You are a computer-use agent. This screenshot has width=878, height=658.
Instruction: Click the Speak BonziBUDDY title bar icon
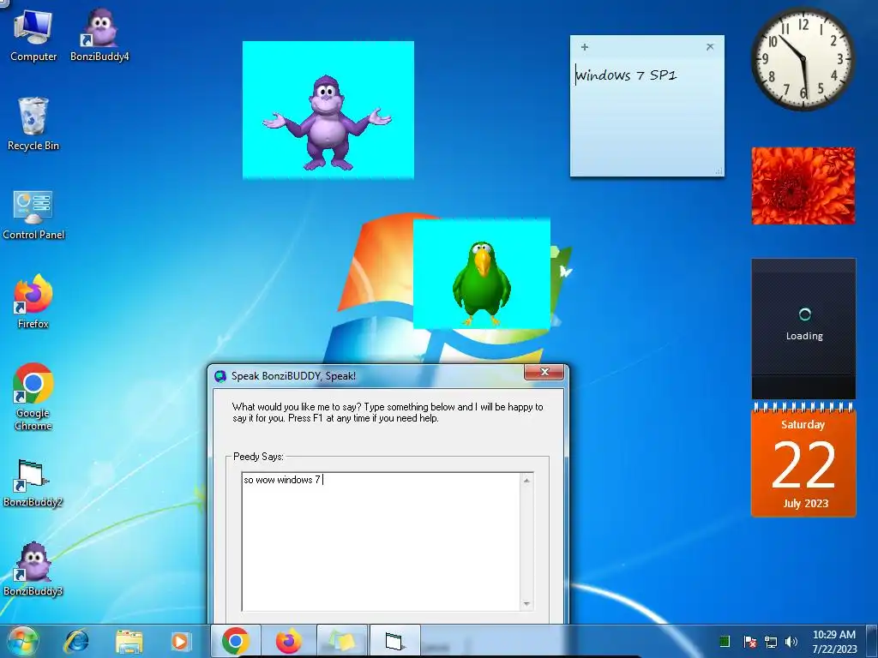pos(220,376)
